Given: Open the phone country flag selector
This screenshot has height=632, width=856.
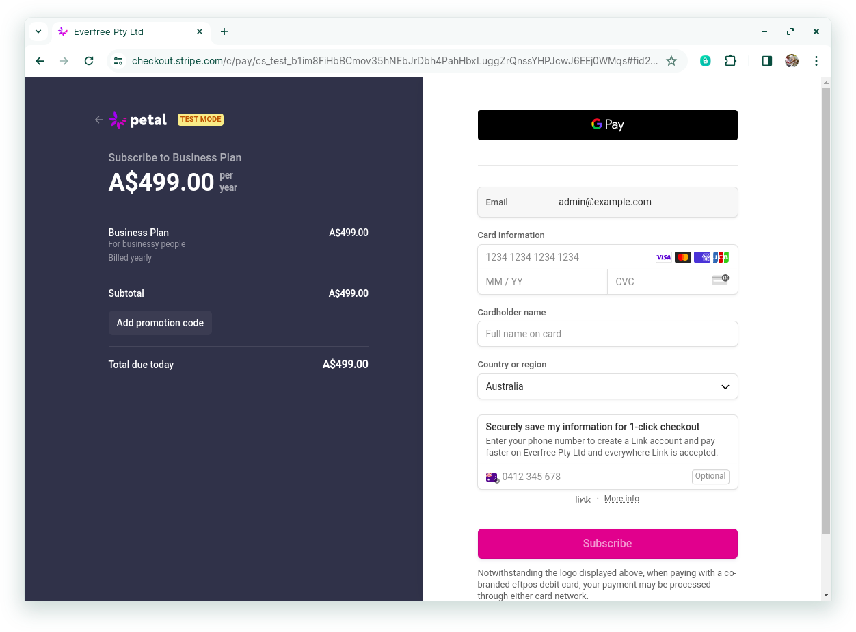Looking at the screenshot, I should (x=492, y=477).
